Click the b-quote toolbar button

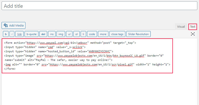click(x=31, y=34)
